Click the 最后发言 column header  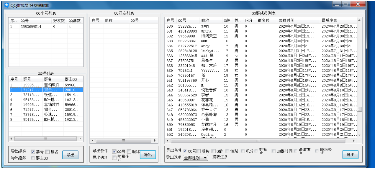coord(338,21)
